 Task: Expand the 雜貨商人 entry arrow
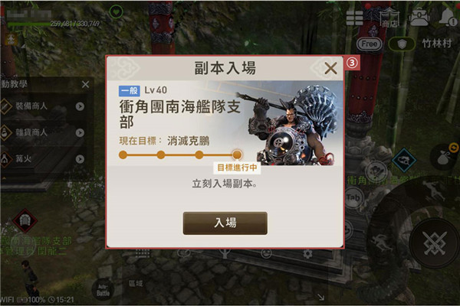[80, 133]
